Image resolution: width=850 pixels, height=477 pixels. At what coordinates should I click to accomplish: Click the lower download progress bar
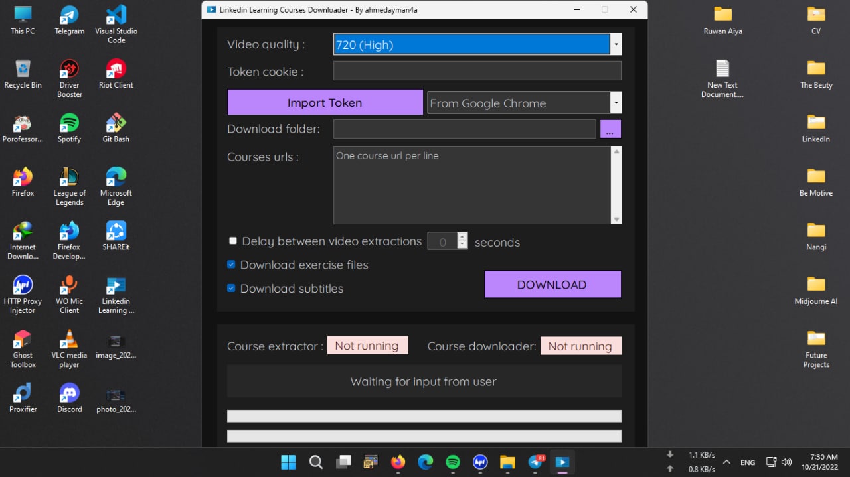tap(424, 436)
